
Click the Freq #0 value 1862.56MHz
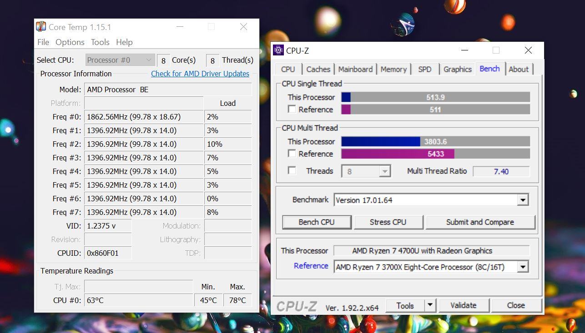click(144, 117)
